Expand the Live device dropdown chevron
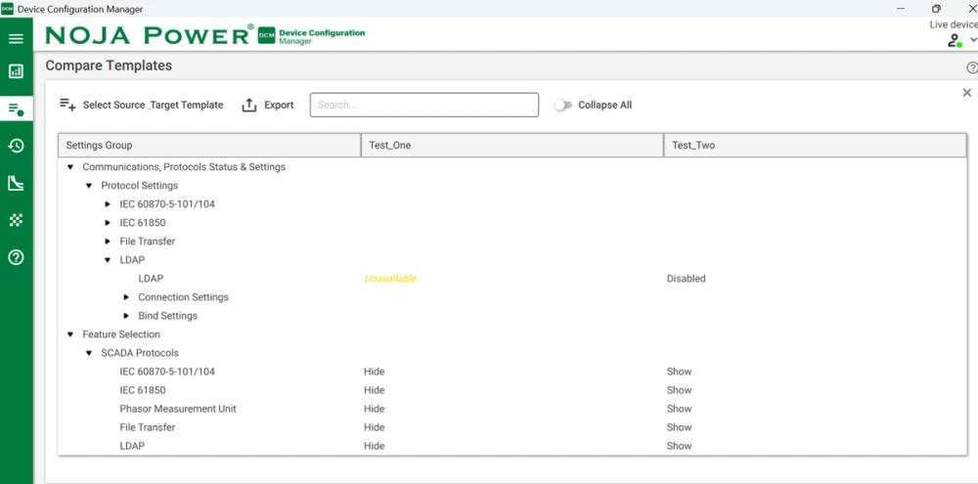 coord(974,40)
